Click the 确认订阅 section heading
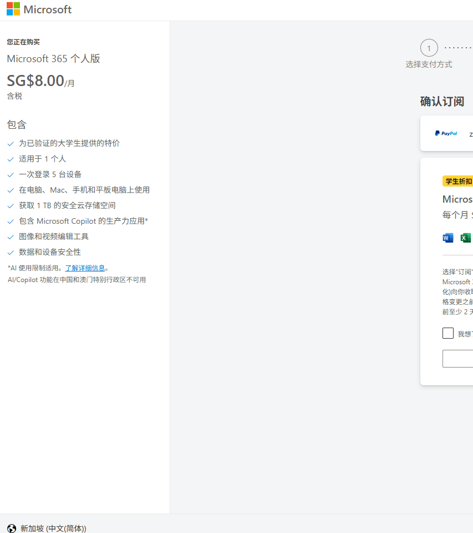 pyautogui.click(x=443, y=101)
